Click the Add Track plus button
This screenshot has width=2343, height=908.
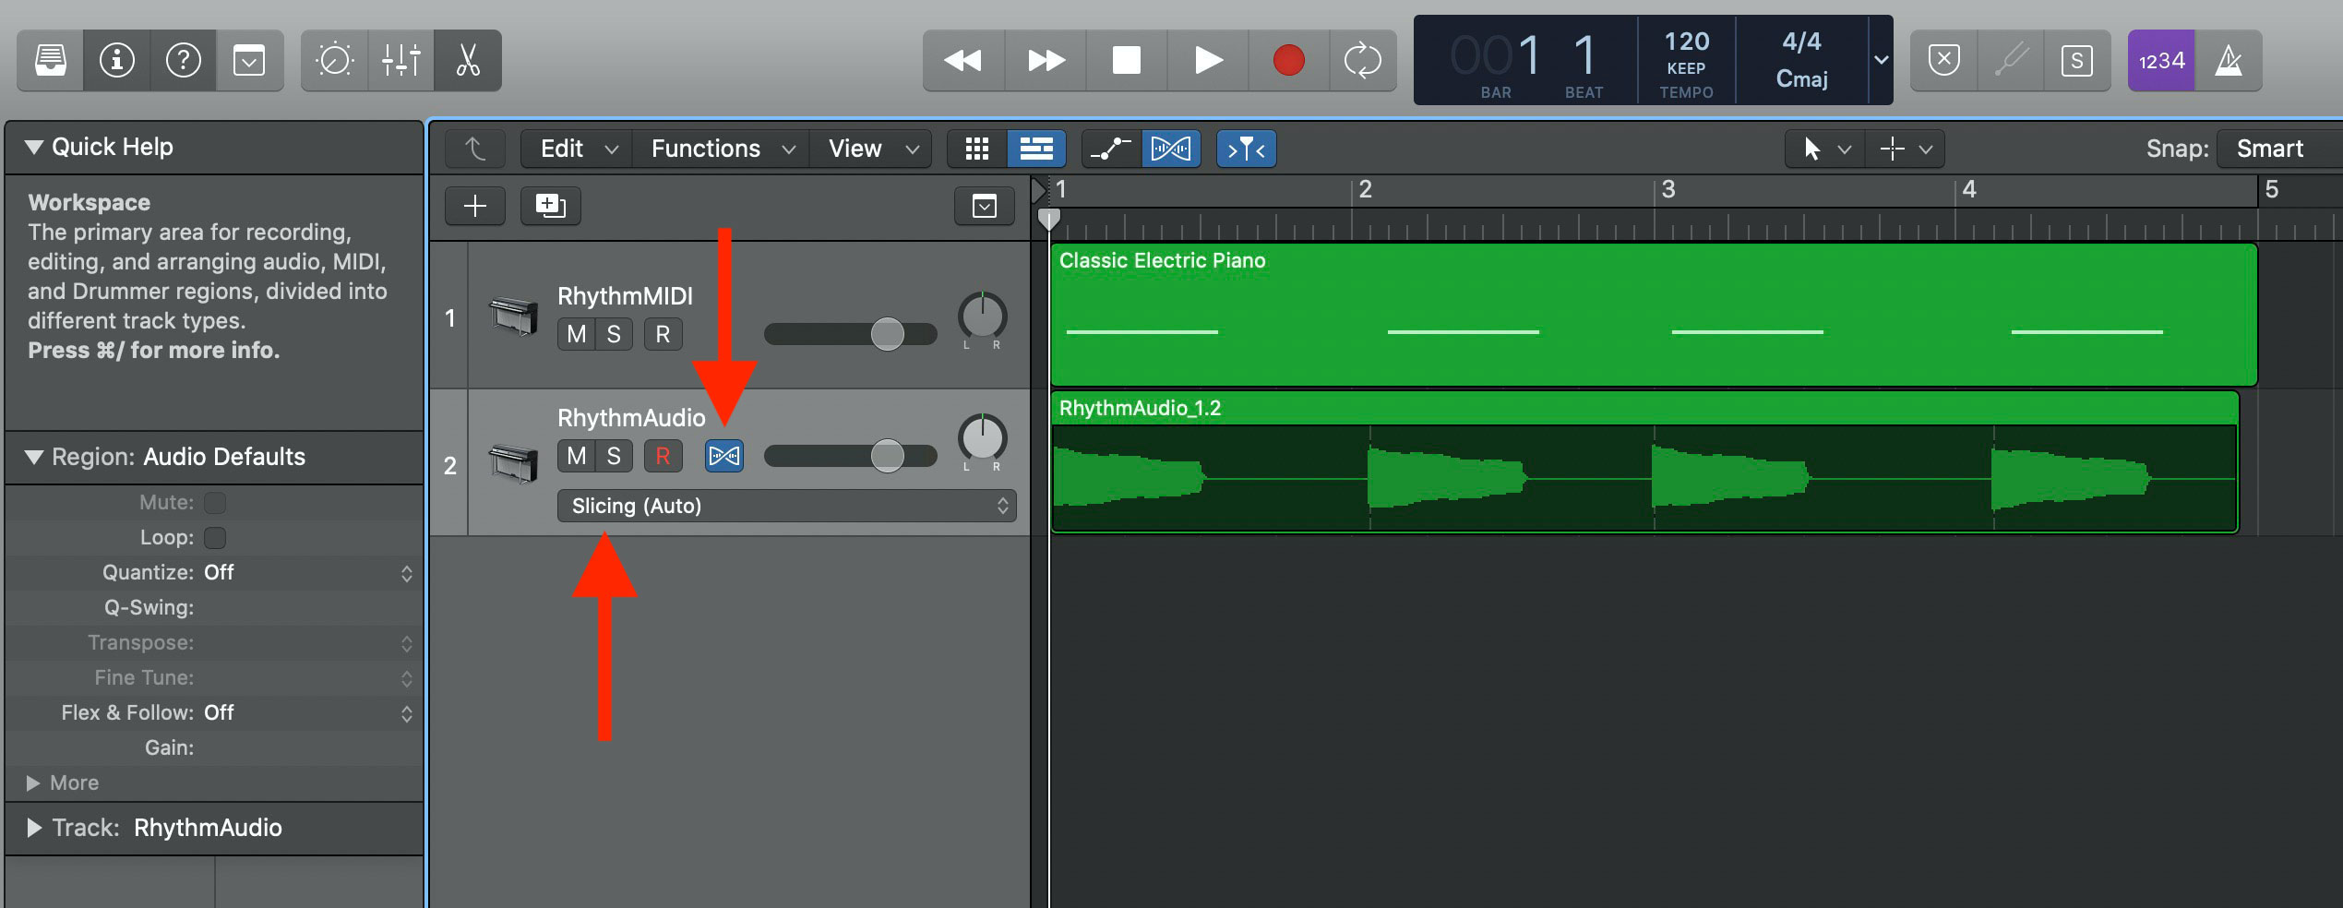click(475, 205)
